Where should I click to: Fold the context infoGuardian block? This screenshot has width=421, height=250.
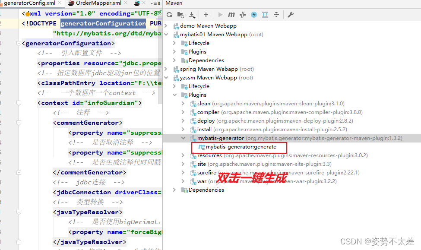point(19,103)
